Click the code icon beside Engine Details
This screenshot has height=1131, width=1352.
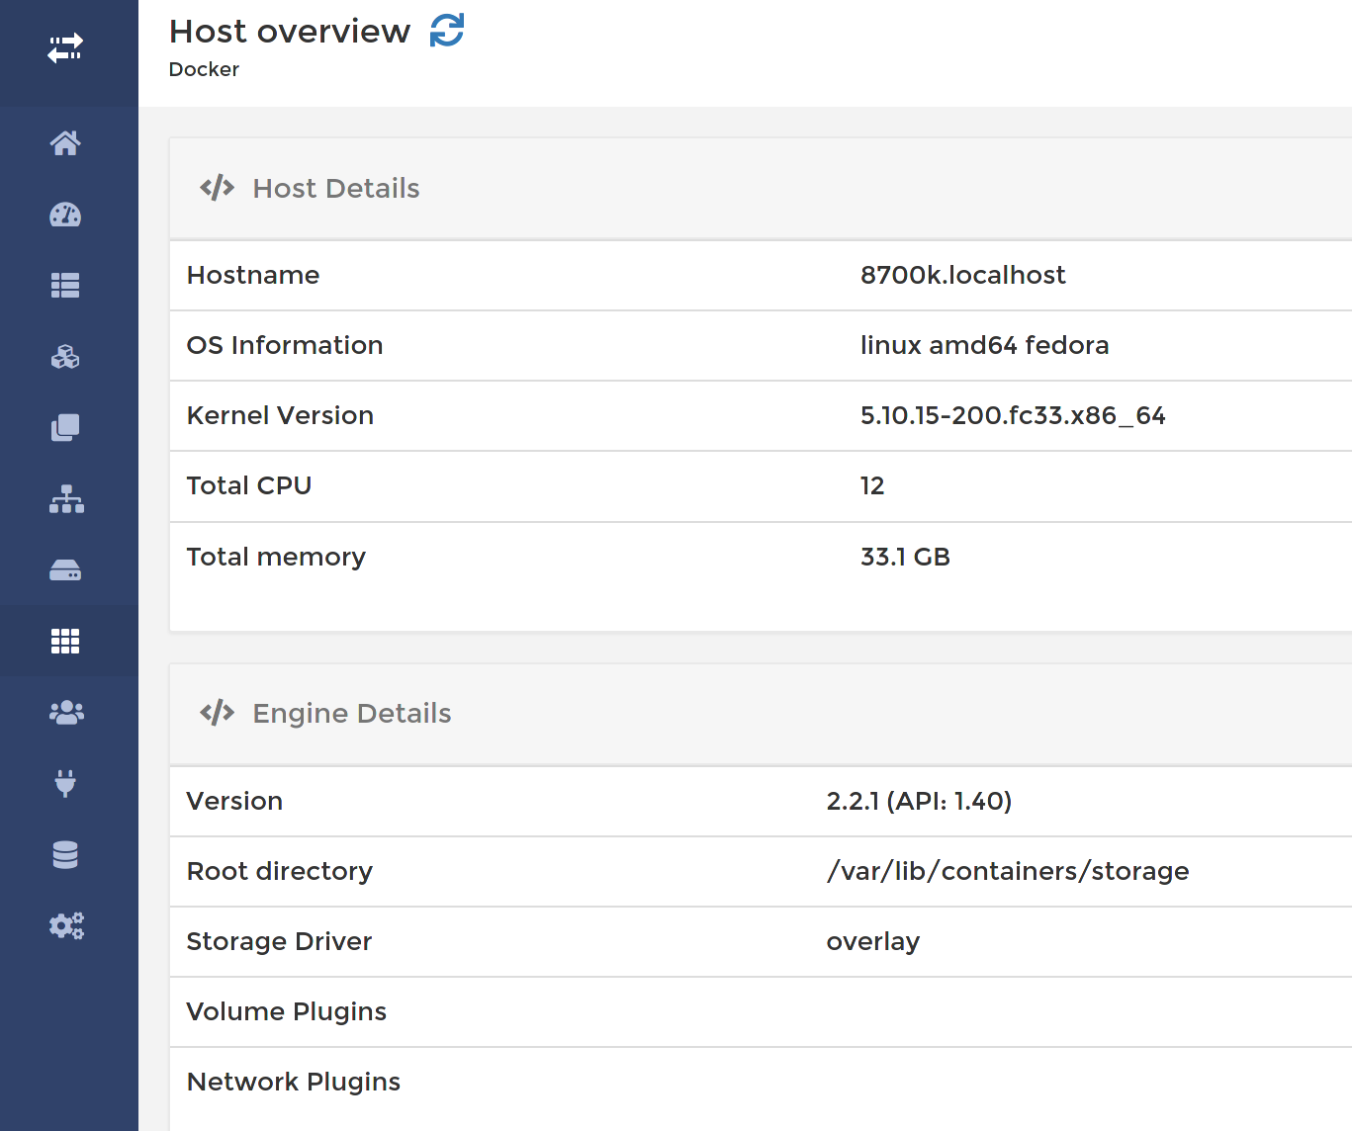point(217,713)
